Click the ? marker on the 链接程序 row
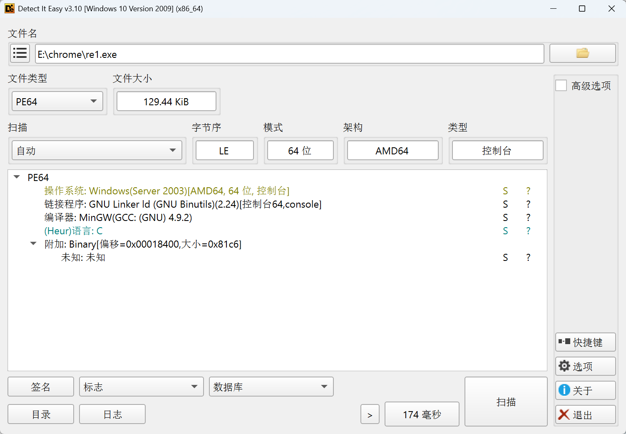The width and height of the screenshot is (626, 434). click(x=528, y=204)
